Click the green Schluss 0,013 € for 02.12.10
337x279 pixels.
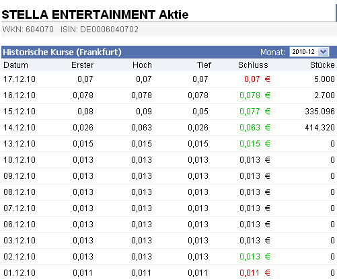(x=255, y=257)
